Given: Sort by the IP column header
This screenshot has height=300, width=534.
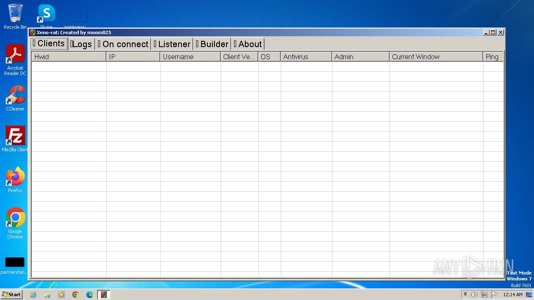Looking at the screenshot, I should point(133,57).
